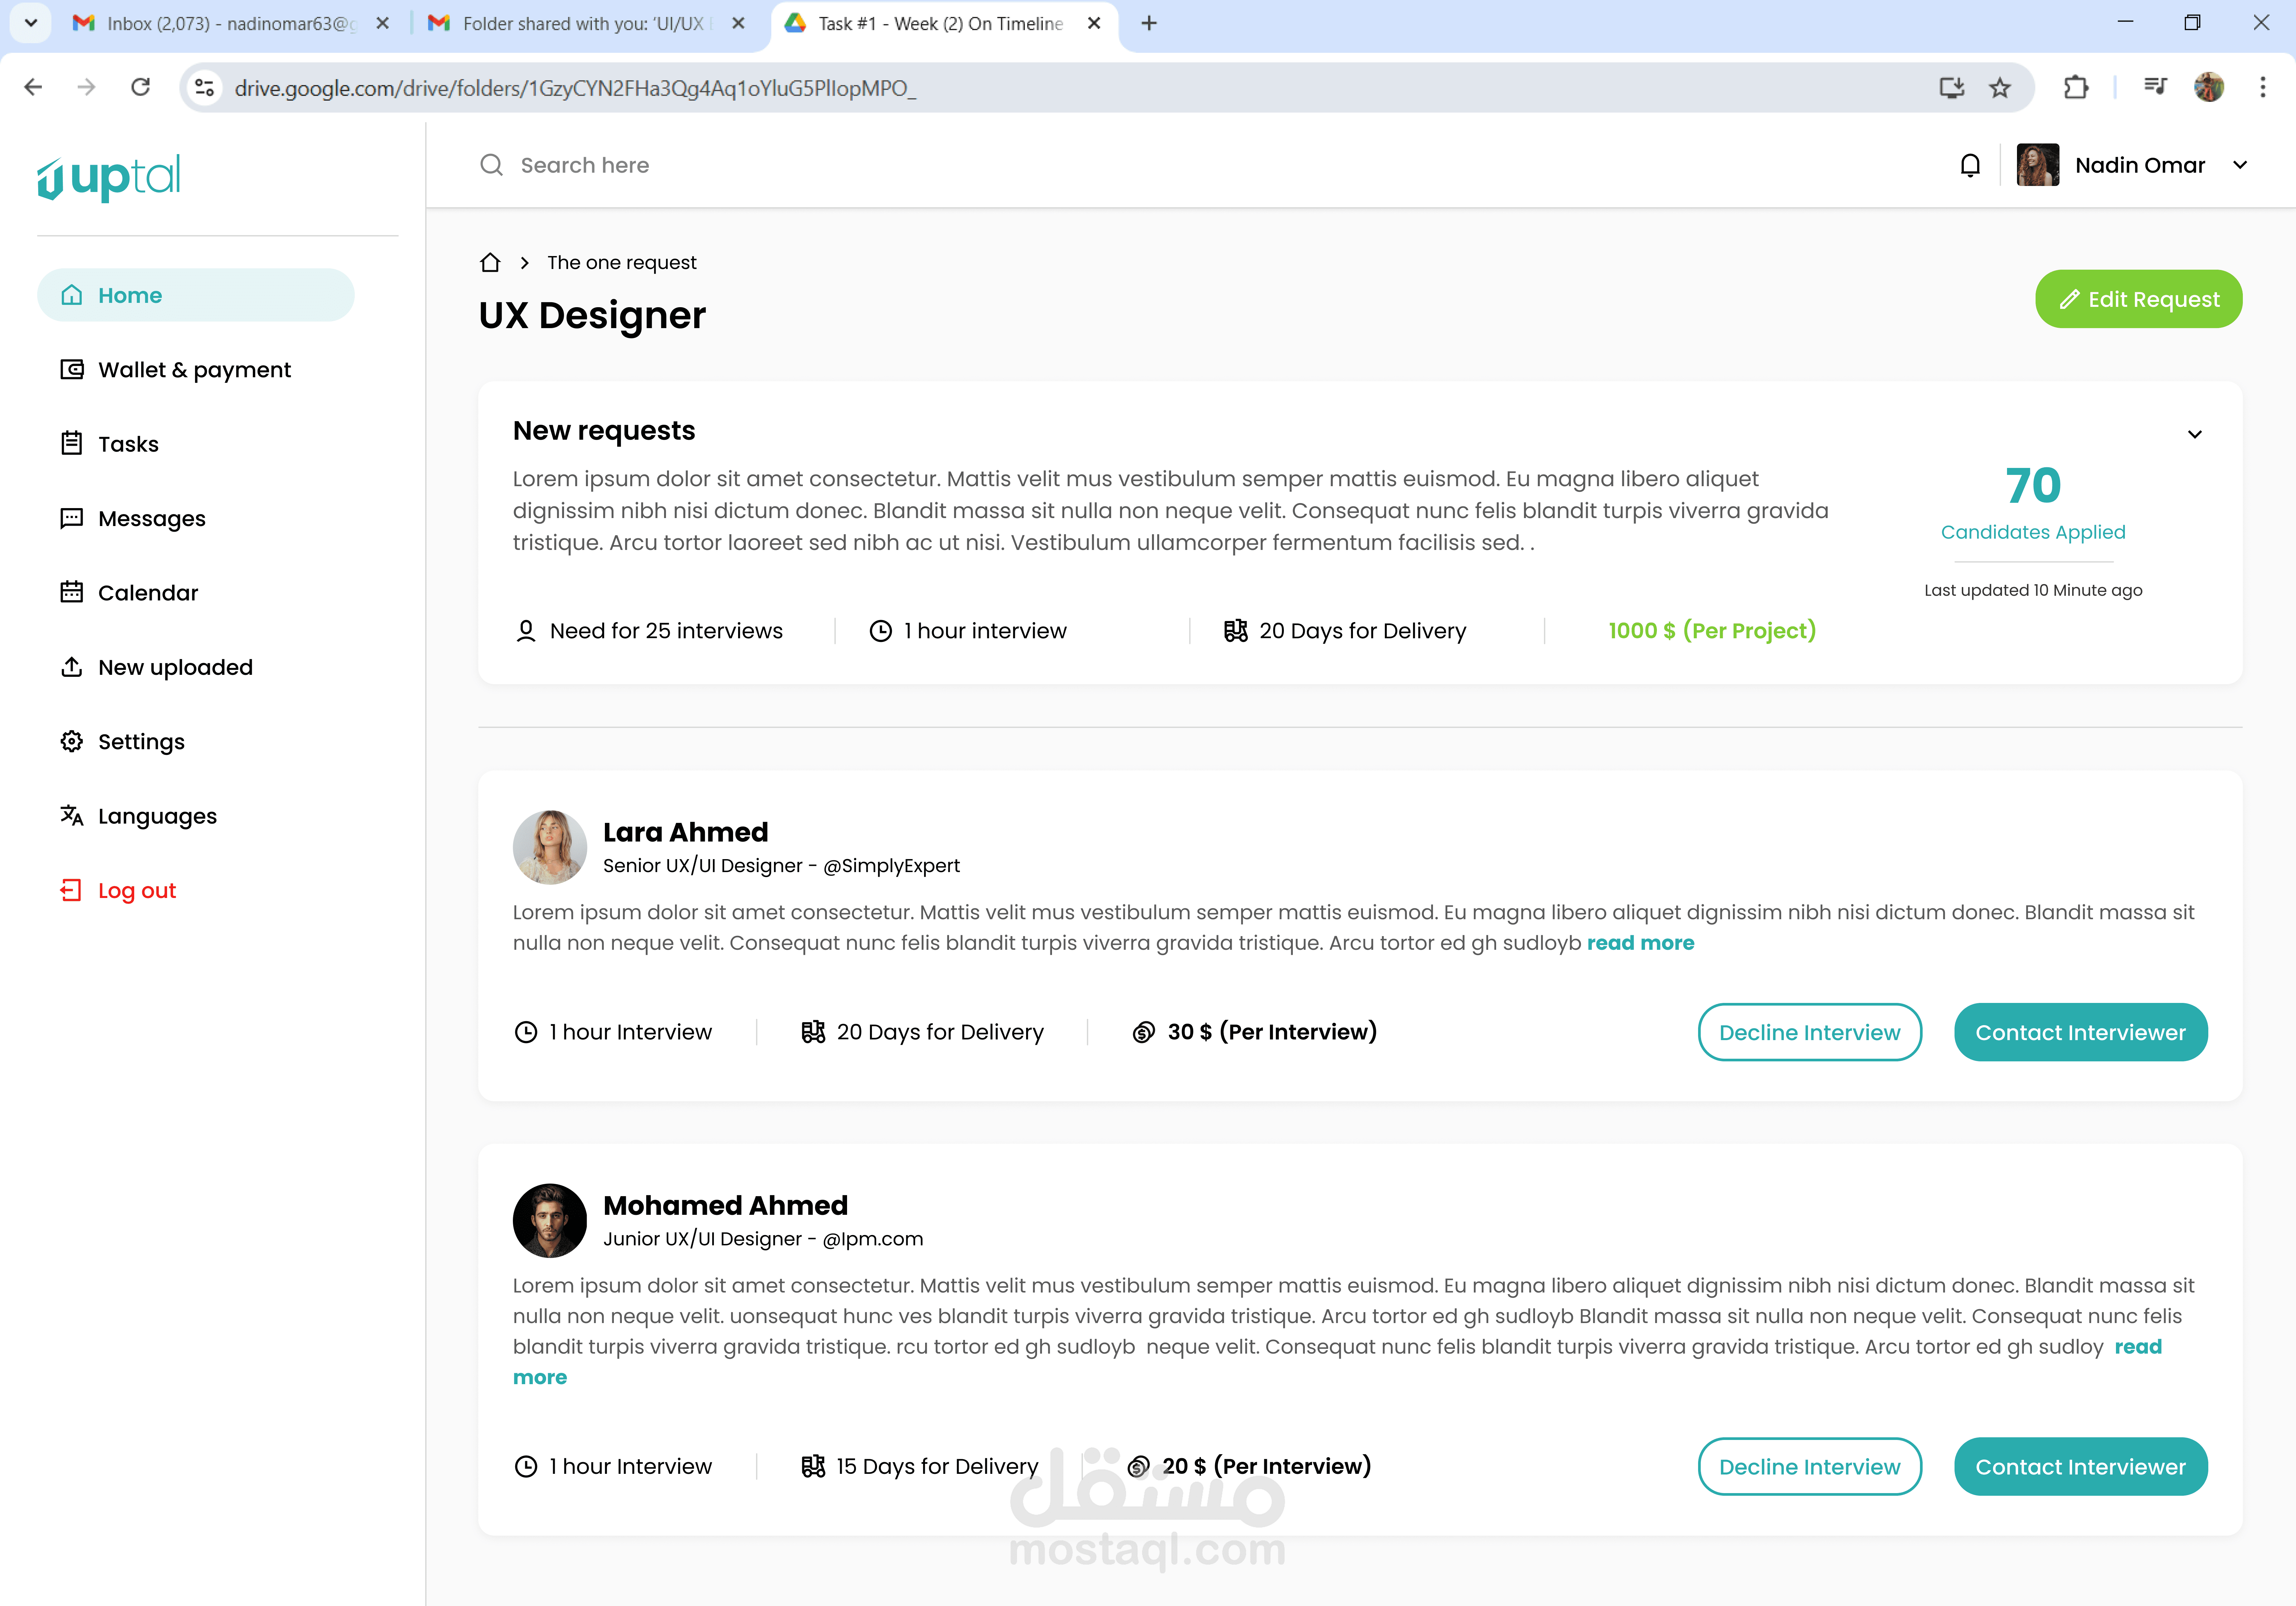Click the '1000 $ (Per Project)' price
The width and height of the screenshot is (2296, 1606).
[1712, 631]
